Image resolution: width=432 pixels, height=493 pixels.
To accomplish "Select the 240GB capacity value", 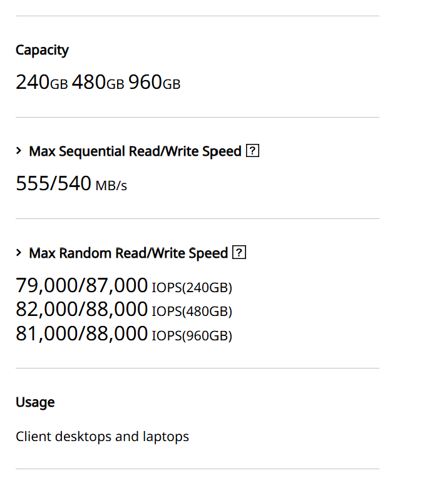I will (x=41, y=83).
